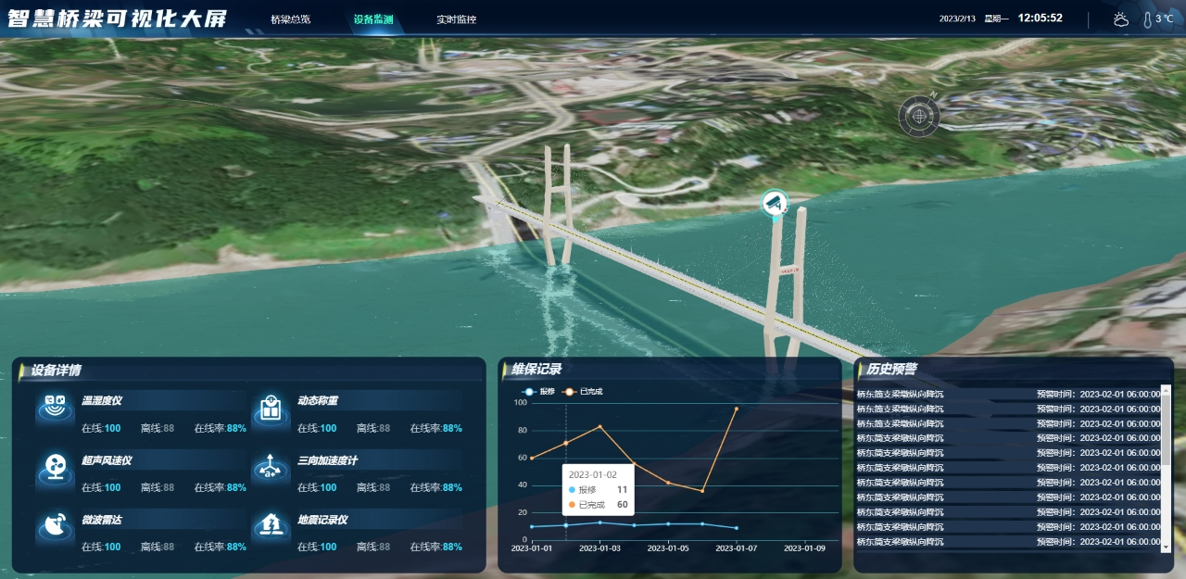The image size is (1186, 579).
Task: Click the 智慧桥梁可视化大屏 dashboard title
Action: pyautogui.click(x=116, y=16)
